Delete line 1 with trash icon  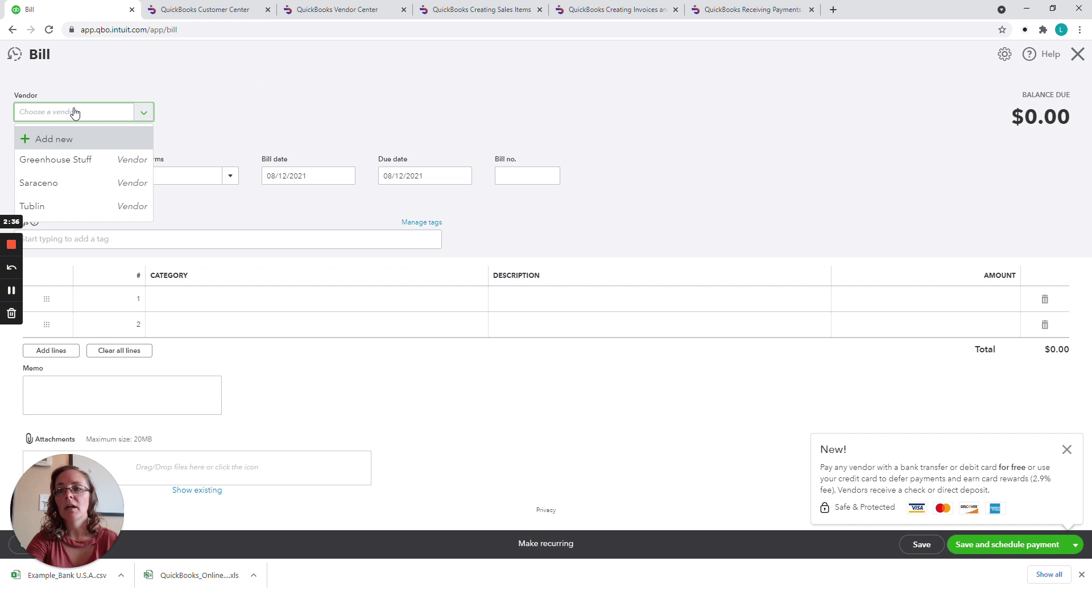(1045, 299)
